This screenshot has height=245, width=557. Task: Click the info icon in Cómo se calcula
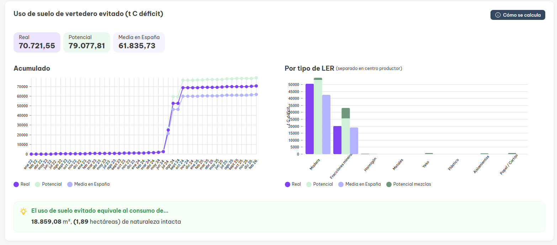498,15
